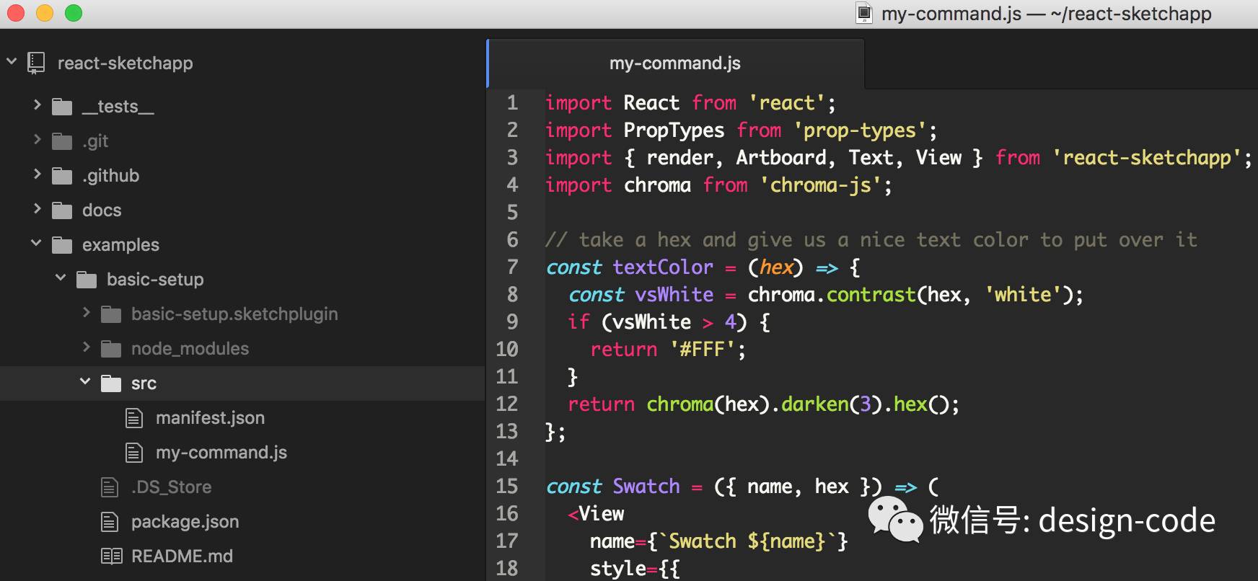Click the __tests__ folder icon
The width and height of the screenshot is (1258, 581).
pyautogui.click(x=62, y=107)
